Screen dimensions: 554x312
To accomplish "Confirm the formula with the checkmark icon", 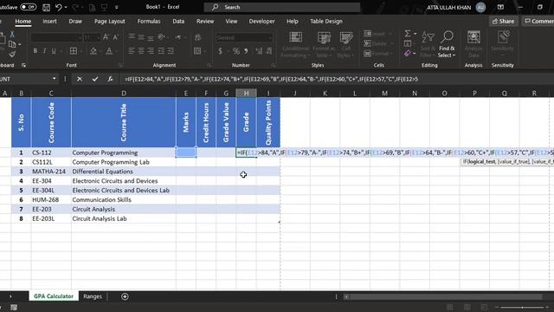I will [95, 79].
